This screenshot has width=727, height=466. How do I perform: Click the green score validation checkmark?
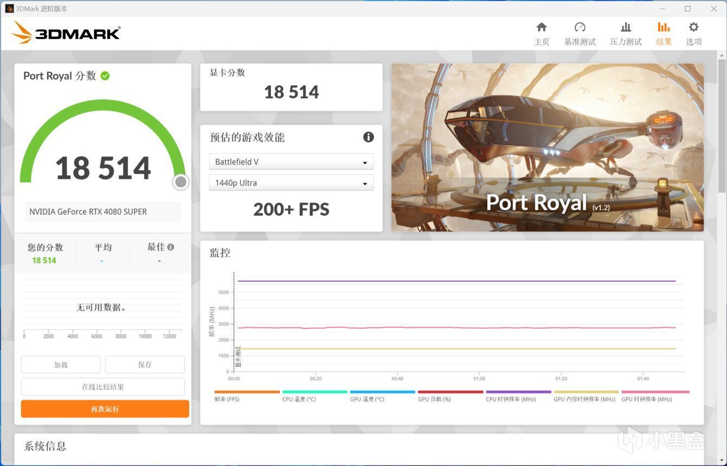[x=105, y=76]
